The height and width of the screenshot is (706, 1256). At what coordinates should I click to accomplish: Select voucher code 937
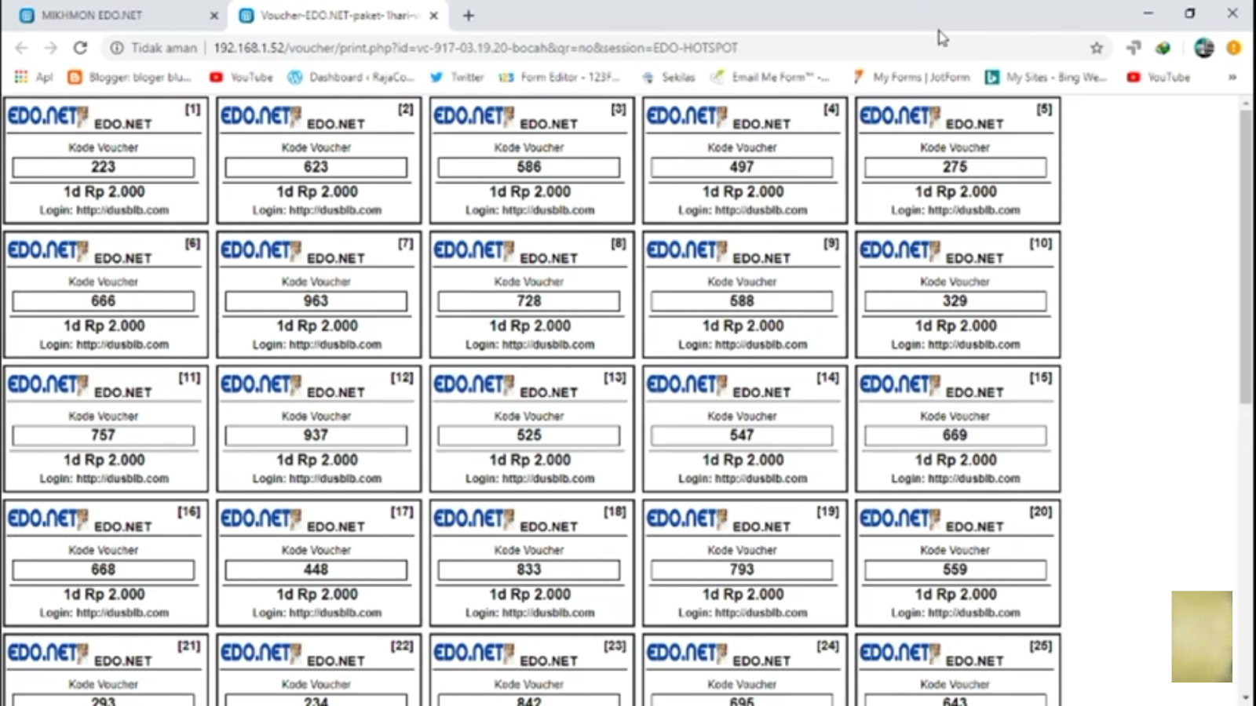pyautogui.click(x=316, y=435)
